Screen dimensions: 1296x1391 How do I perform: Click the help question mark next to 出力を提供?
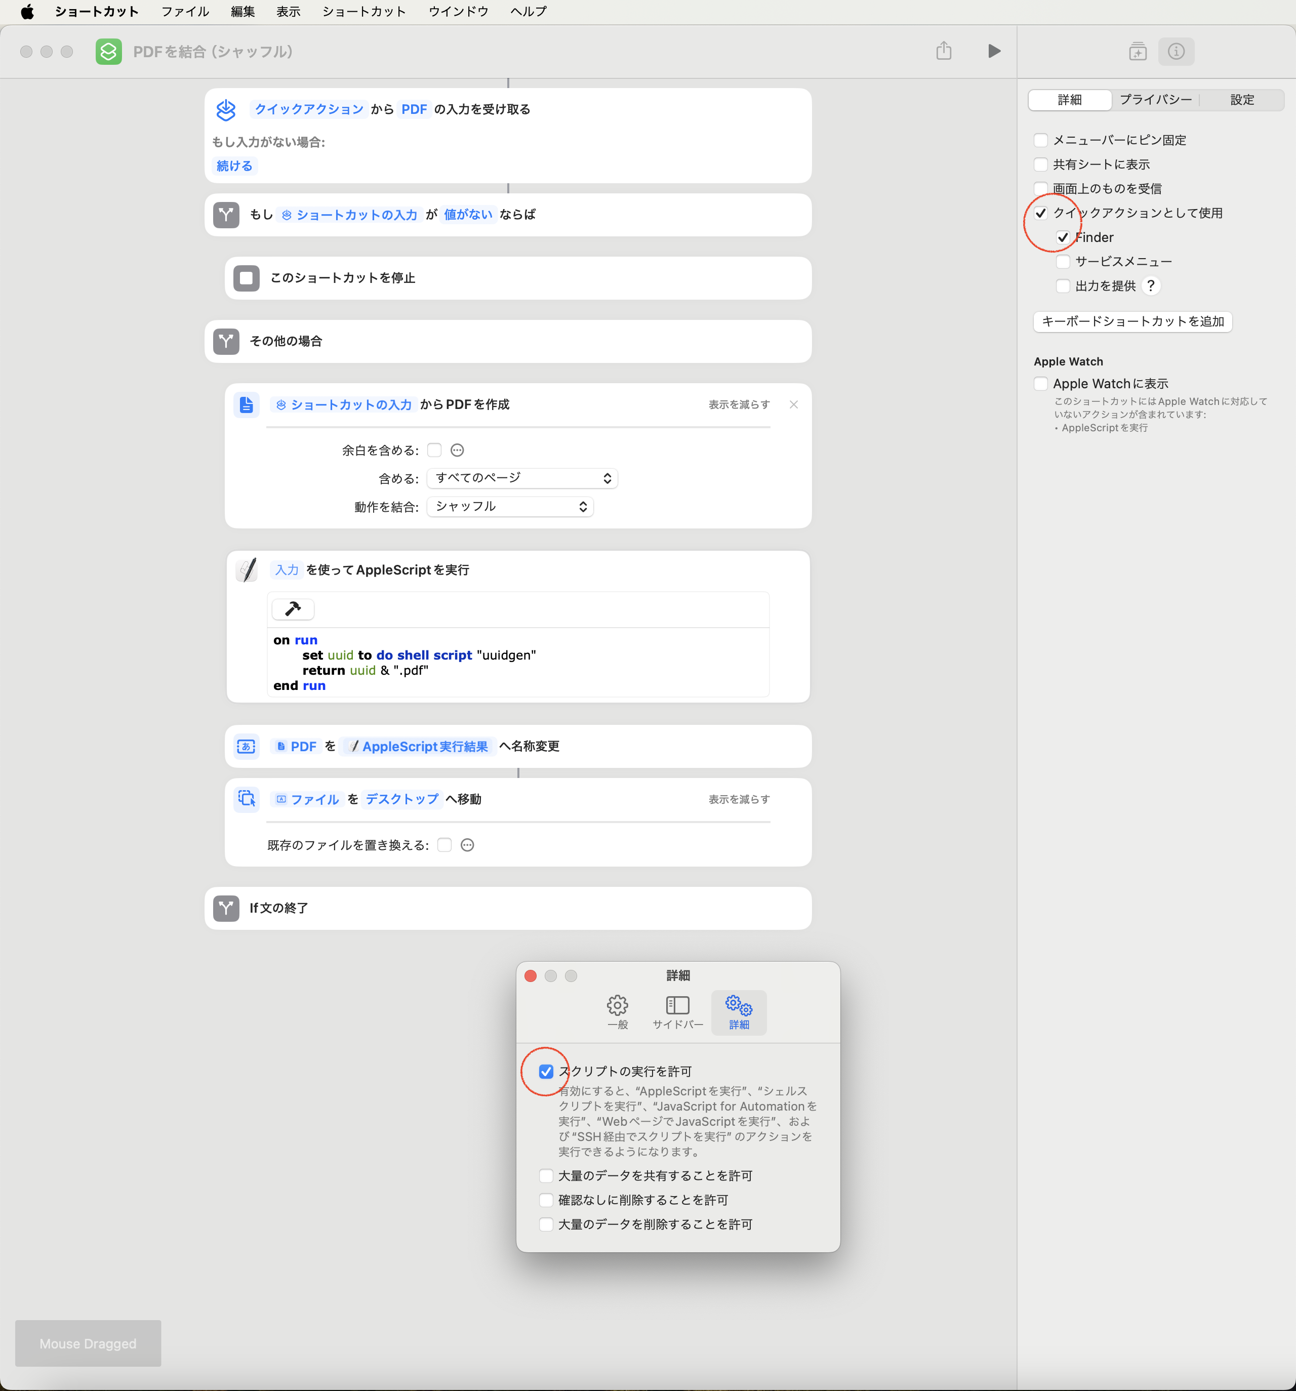tap(1150, 285)
